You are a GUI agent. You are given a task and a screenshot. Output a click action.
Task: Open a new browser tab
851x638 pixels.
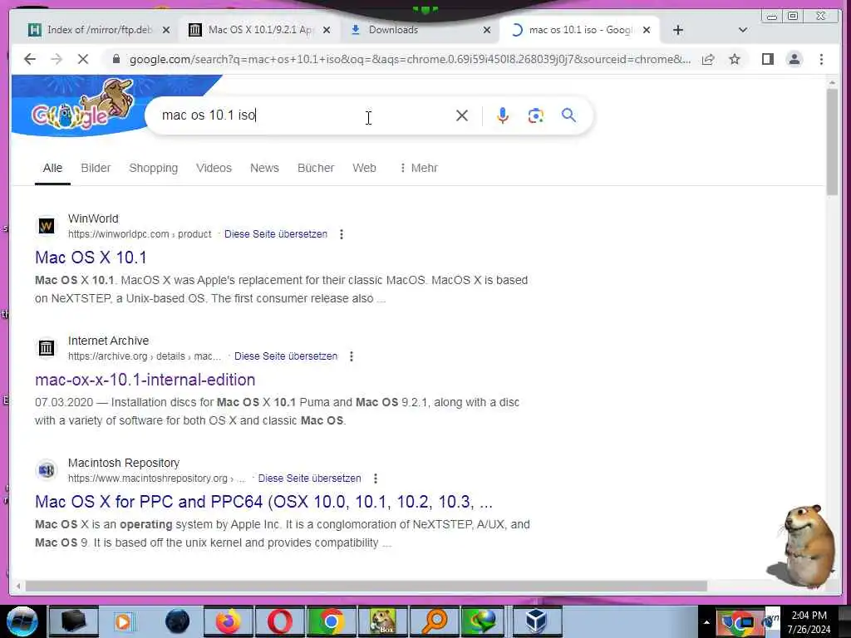coord(678,31)
